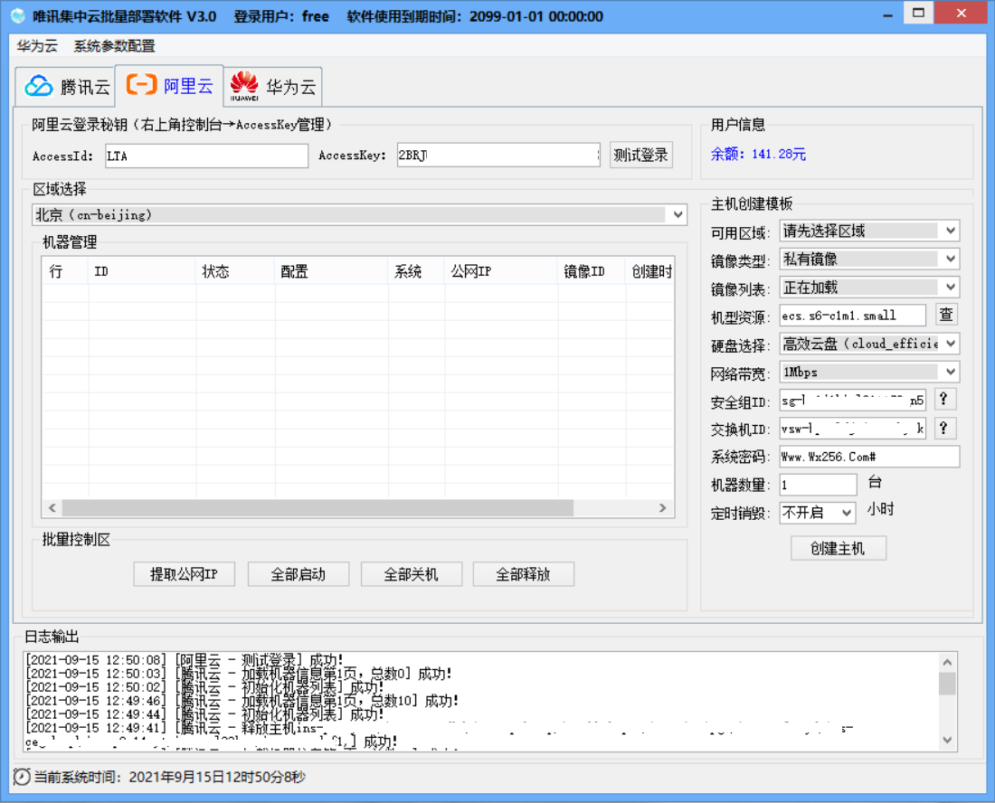The height and width of the screenshot is (803, 995).
Task: Open the 可用区域 dropdown
Action: point(869,231)
